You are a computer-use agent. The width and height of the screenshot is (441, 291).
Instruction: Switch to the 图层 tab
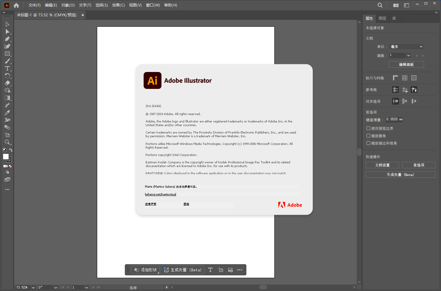[382, 18]
